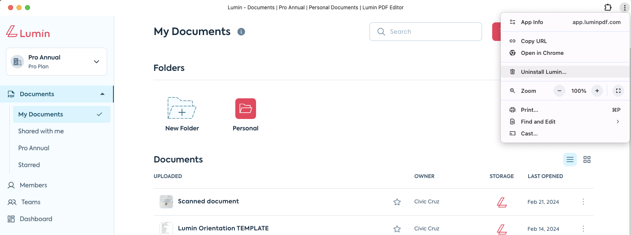The width and height of the screenshot is (631, 235).
Task: Go to Members page
Action: [33, 185]
